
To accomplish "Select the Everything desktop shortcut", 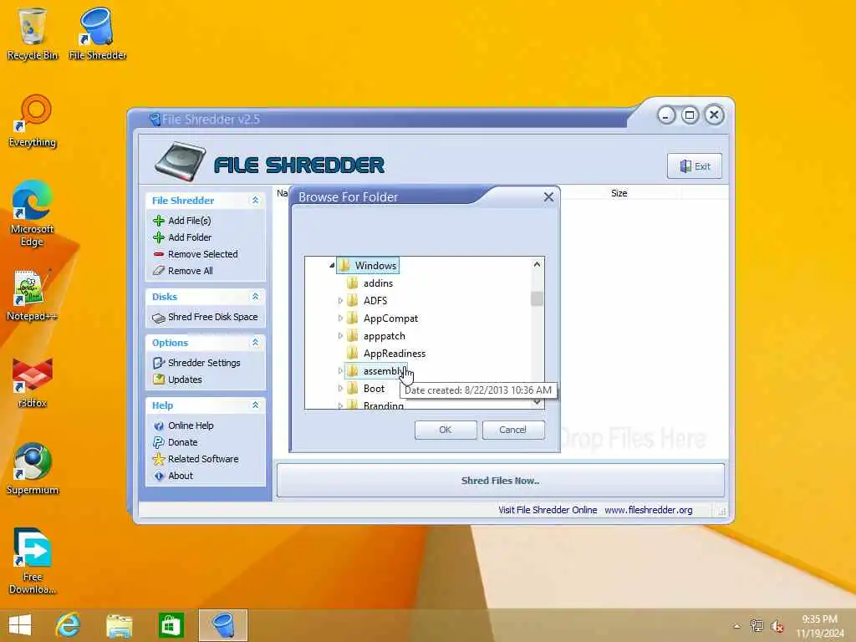I will [33, 121].
